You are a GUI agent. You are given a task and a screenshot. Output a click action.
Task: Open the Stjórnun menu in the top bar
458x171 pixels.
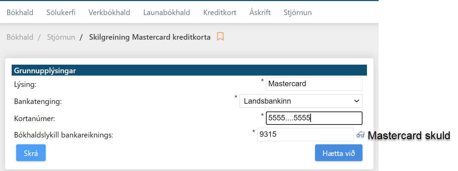(x=298, y=13)
